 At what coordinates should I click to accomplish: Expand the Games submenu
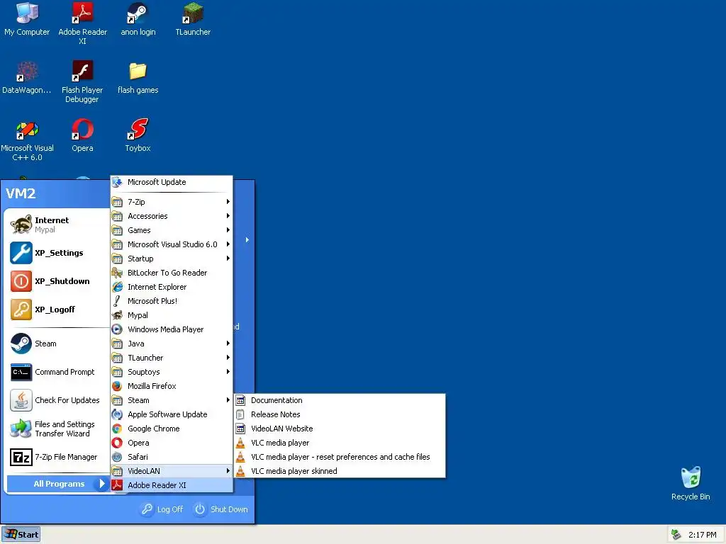click(x=172, y=230)
